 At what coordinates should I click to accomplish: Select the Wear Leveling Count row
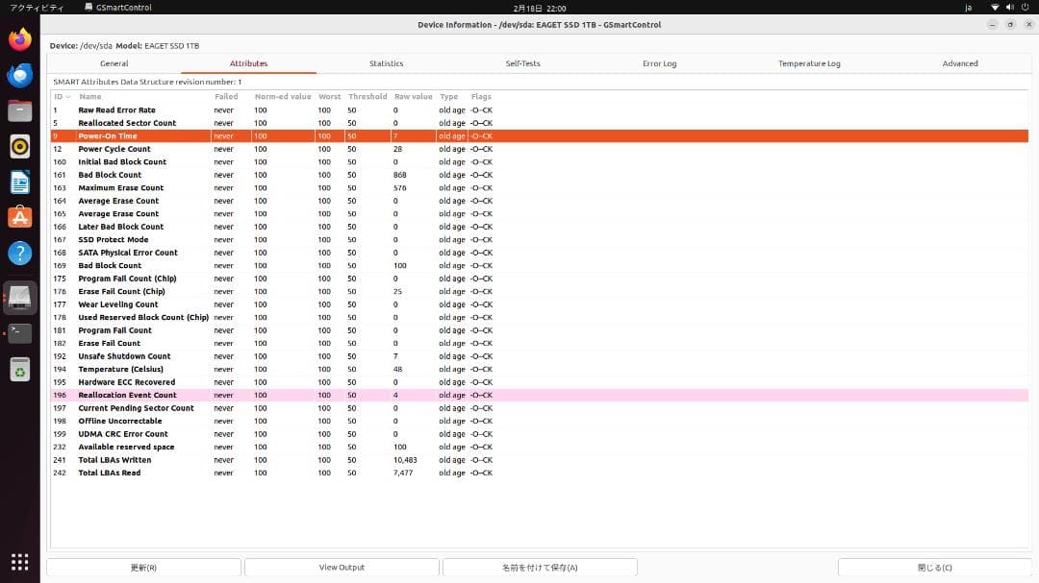[540, 304]
